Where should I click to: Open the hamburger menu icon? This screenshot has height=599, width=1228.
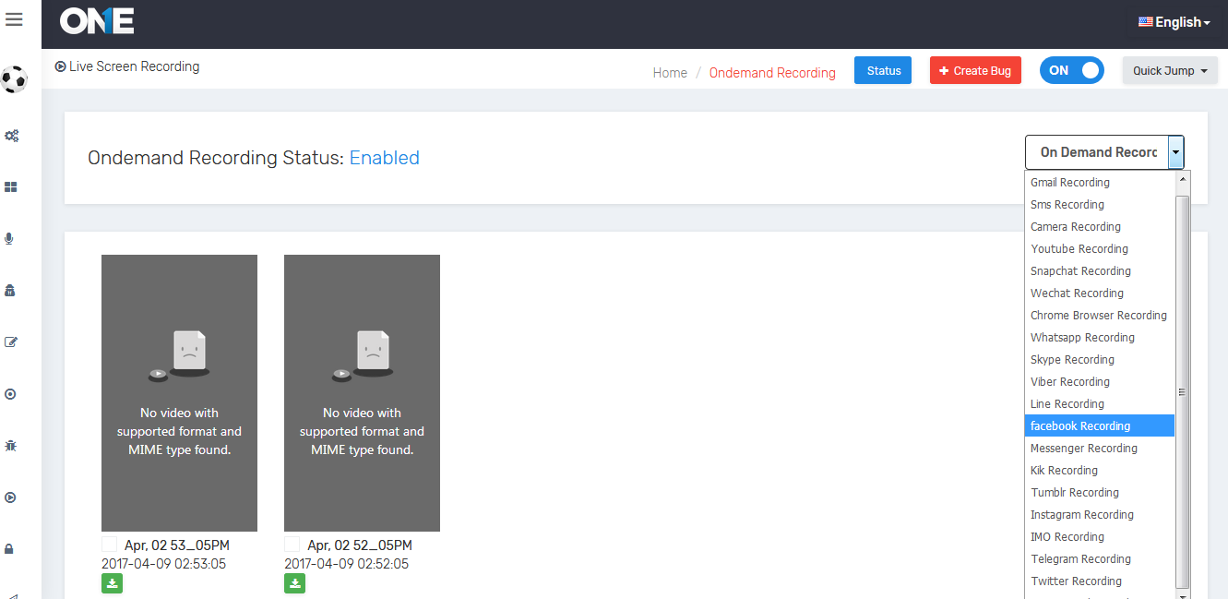click(x=14, y=19)
